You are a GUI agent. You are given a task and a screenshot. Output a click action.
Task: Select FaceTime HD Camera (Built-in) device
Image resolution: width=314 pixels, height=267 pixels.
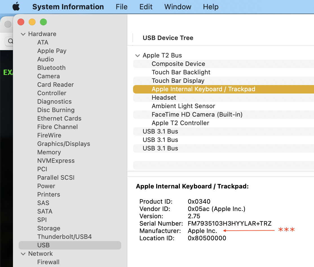(197, 114)
